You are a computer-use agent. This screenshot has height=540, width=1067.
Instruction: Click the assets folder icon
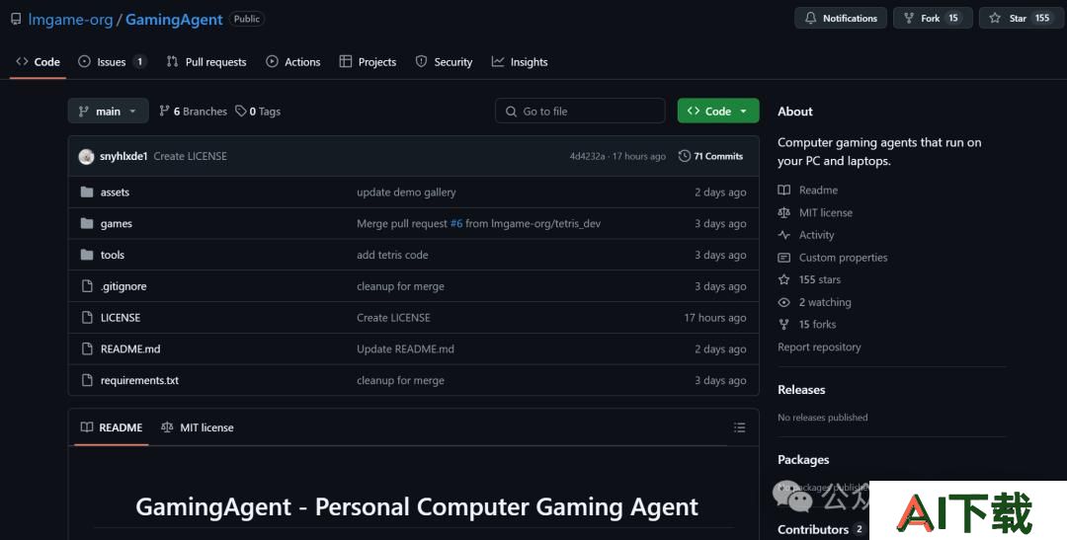87,193
